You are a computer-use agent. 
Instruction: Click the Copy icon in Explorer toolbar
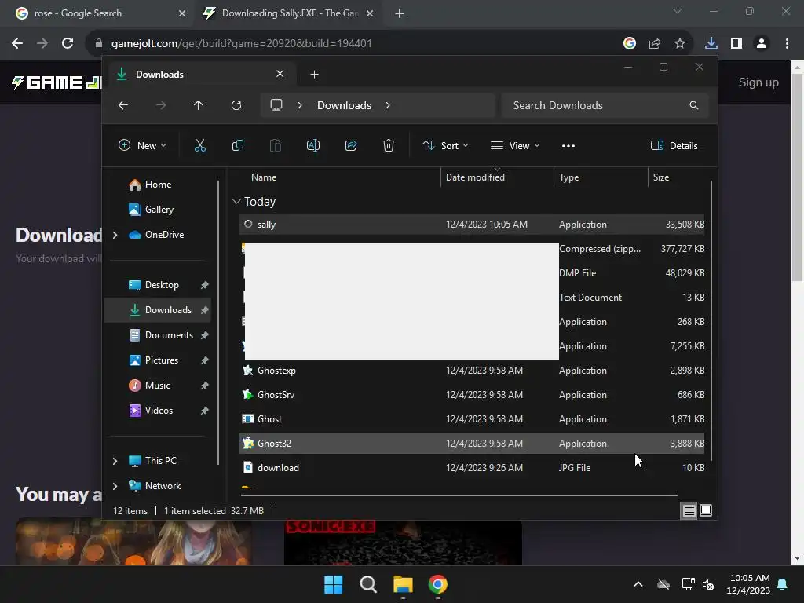pyautogui.click(x=237, y=145)
